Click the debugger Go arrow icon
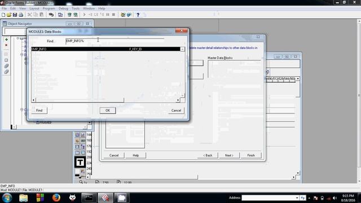Image resolution: width=361 pixels, height=203 pixels. point(84,15)
